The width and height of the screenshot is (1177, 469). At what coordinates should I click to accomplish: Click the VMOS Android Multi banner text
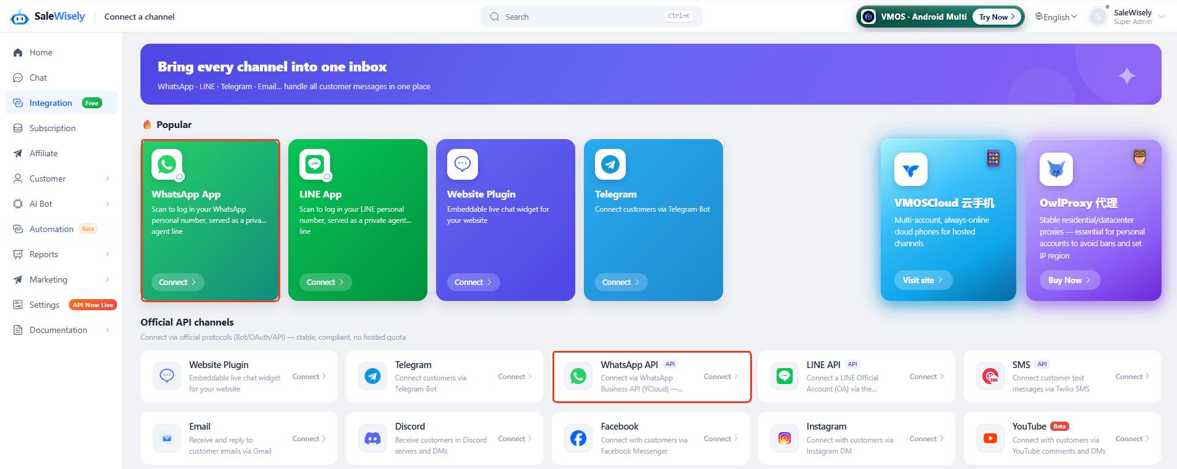coord(923,17)
